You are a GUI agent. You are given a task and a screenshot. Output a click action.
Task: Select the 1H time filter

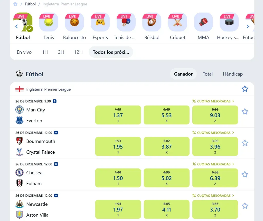point(45,52)
